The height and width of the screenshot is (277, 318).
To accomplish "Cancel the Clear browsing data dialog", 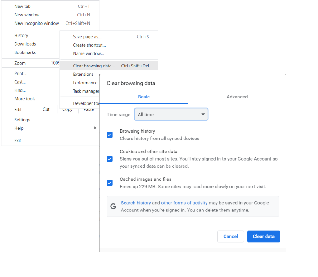I will pyautogui.click(x=230, y=236).
